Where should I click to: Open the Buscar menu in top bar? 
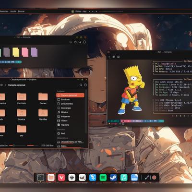21,12
